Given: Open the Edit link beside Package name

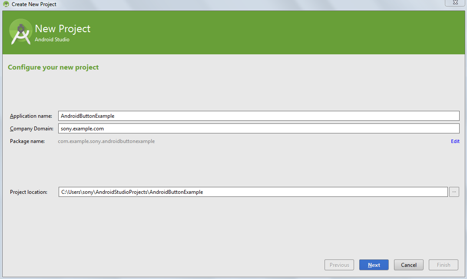Looking at the screenshot, I should [x=455, y=141].
